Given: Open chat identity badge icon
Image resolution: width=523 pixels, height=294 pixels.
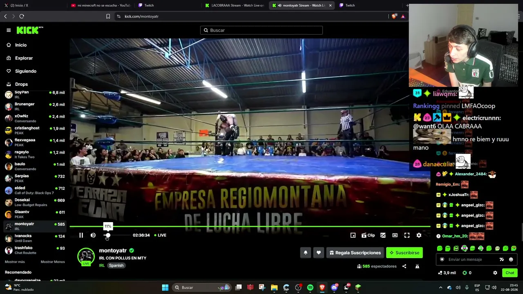Looking at the screenshot, I should point(442,259).
